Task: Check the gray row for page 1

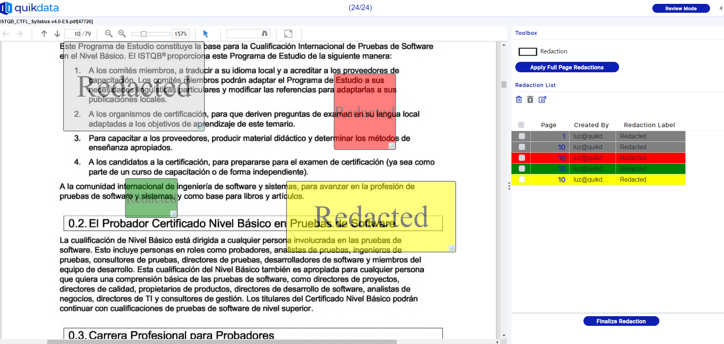Action: [x=522, y=136]
